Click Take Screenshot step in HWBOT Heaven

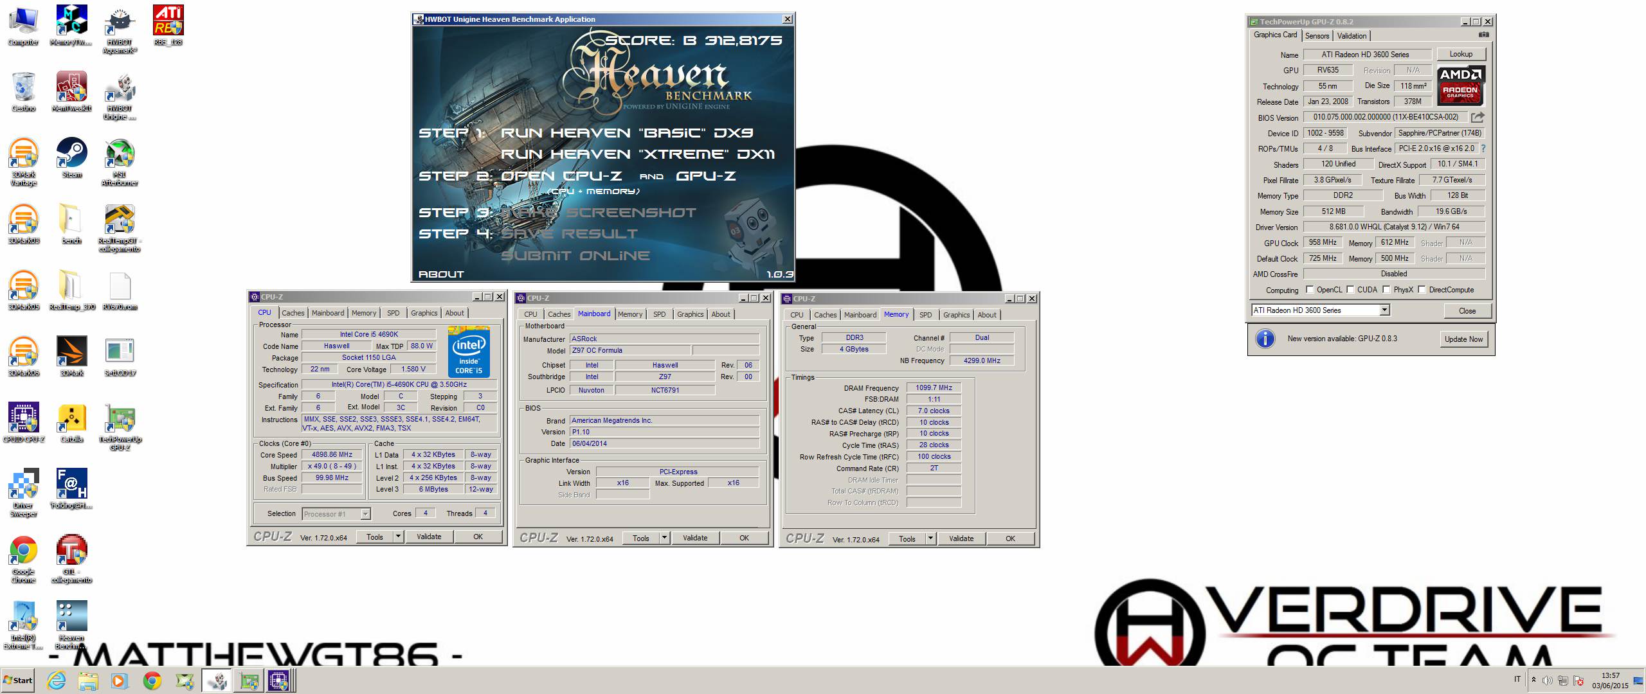coord(598,213)
